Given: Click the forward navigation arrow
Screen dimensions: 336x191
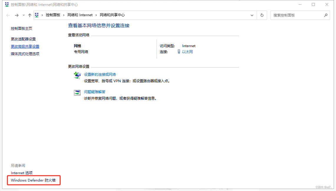Looking at the screenshot, I should coord(17,15).
